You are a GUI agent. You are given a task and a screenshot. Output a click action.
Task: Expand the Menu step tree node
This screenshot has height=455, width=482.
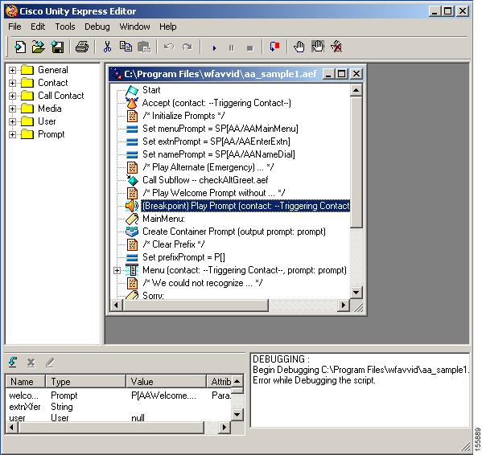(x=117, y=270)
